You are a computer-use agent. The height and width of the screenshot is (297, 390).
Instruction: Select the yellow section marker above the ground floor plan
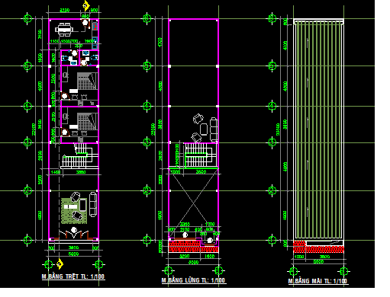86,5
